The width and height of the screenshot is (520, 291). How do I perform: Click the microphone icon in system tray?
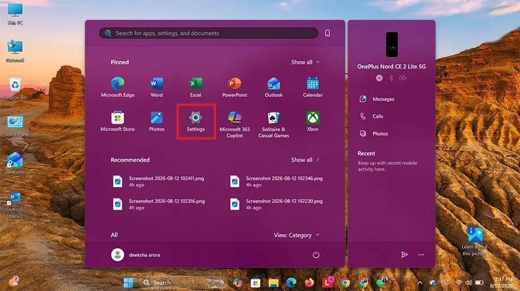coord(446,283)
